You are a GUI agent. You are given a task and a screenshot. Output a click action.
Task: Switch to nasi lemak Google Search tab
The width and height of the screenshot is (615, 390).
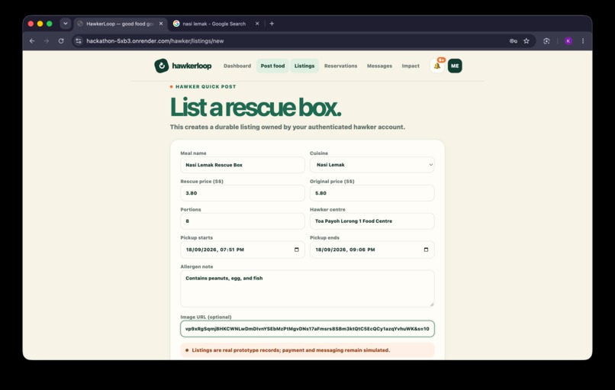pos(216,24)
